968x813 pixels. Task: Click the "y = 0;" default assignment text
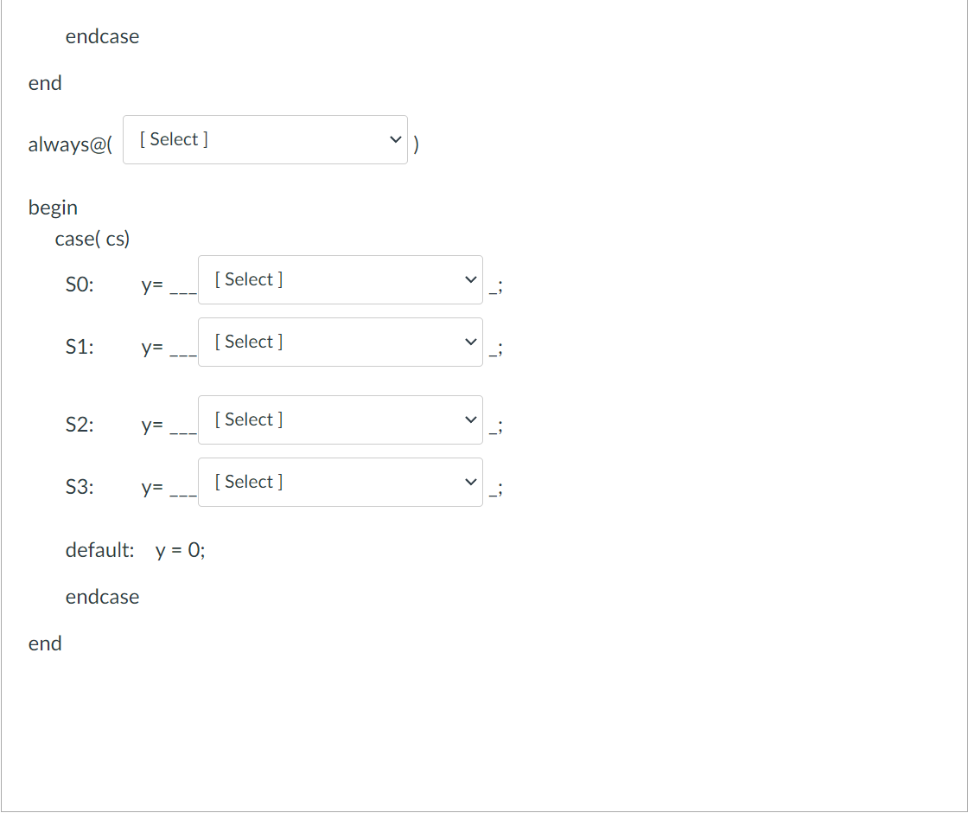coord(181,550)
